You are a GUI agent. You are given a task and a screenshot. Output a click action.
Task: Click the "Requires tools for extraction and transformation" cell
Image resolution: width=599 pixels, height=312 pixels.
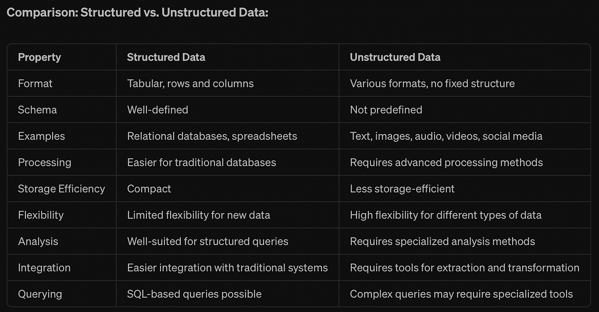(464, 268)
